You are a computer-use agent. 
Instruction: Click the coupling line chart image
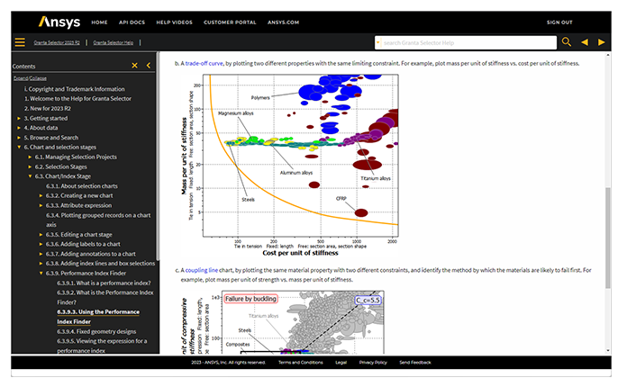(282, 322)
